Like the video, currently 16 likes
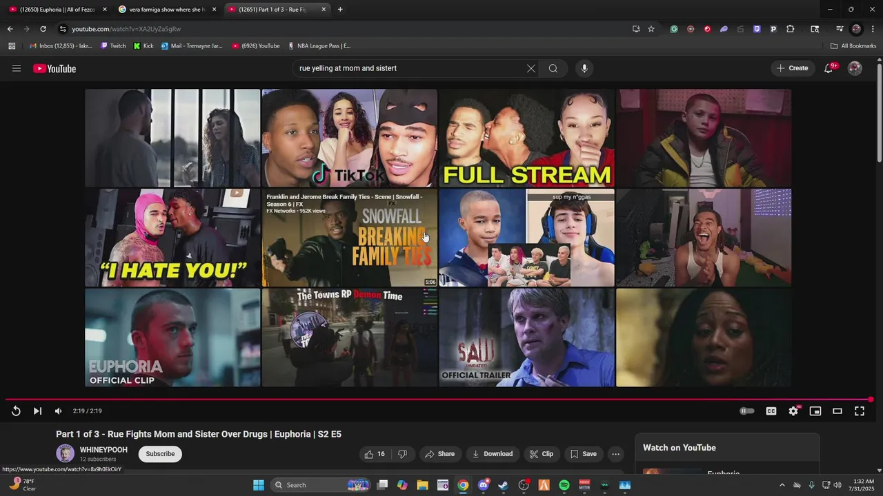The image size is (883, 496). pyautogui.click(x=375, y=454)
